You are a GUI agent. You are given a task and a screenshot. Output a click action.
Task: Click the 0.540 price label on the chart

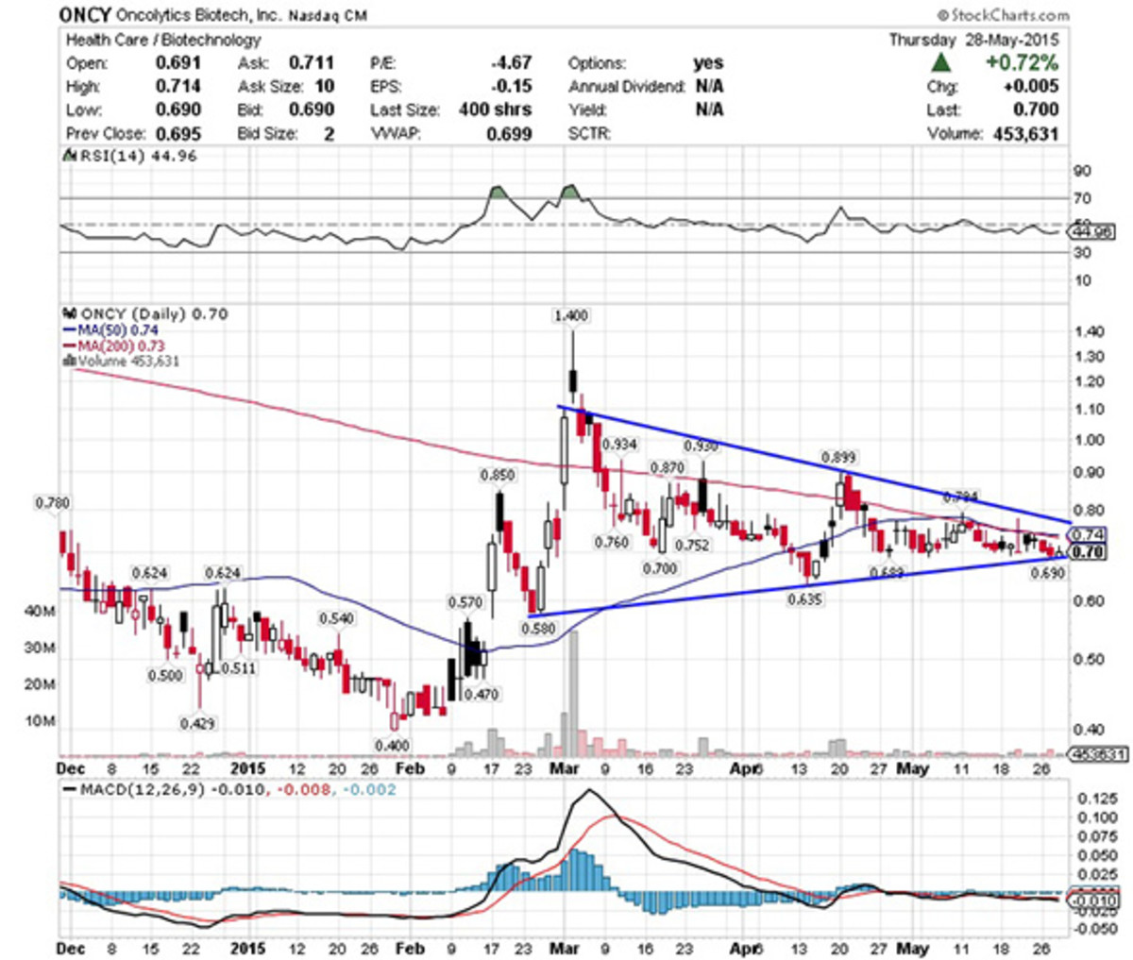(x=336, y=618)
